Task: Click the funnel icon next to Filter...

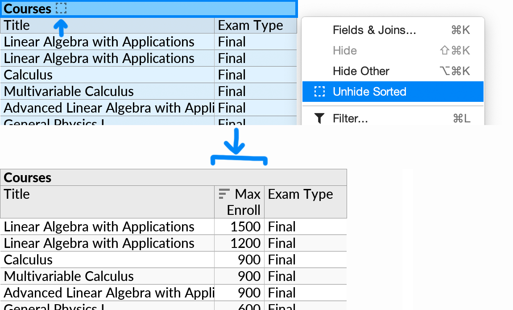Action: click(319, 118)
